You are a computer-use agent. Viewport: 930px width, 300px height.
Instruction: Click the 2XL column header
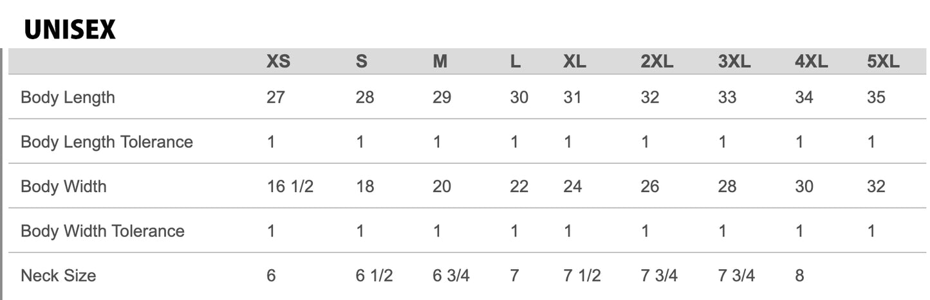656,62
